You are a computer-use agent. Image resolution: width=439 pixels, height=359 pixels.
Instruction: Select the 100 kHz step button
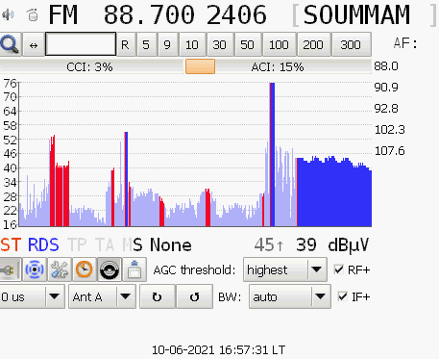tap(279, 44)
